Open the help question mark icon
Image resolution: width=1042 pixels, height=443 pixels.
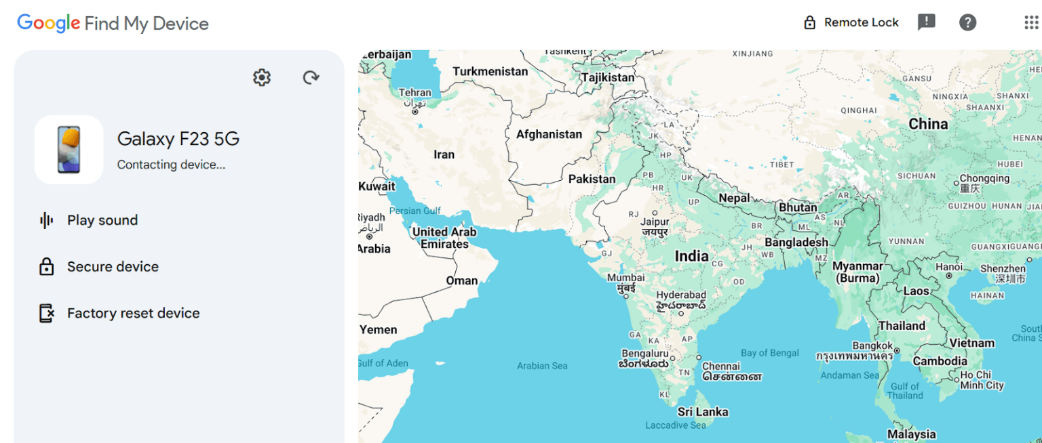967,22
